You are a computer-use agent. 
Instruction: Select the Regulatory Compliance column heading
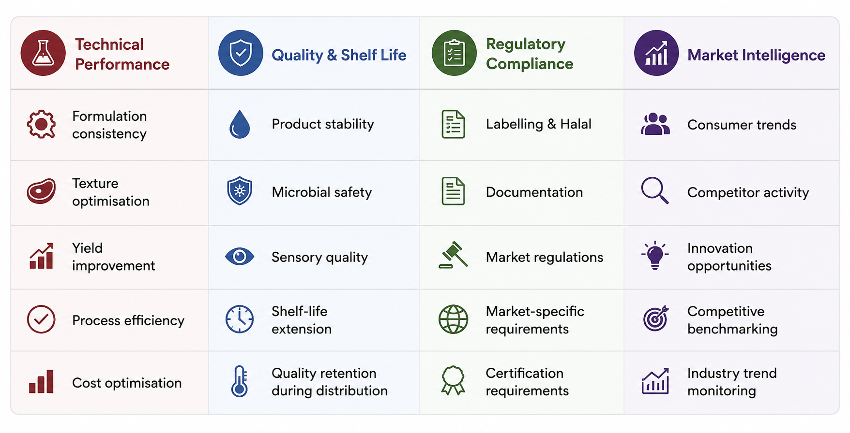pos(530,54)
